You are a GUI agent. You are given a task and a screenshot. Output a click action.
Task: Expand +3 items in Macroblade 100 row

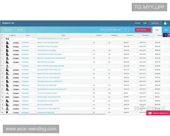[16, 101]
